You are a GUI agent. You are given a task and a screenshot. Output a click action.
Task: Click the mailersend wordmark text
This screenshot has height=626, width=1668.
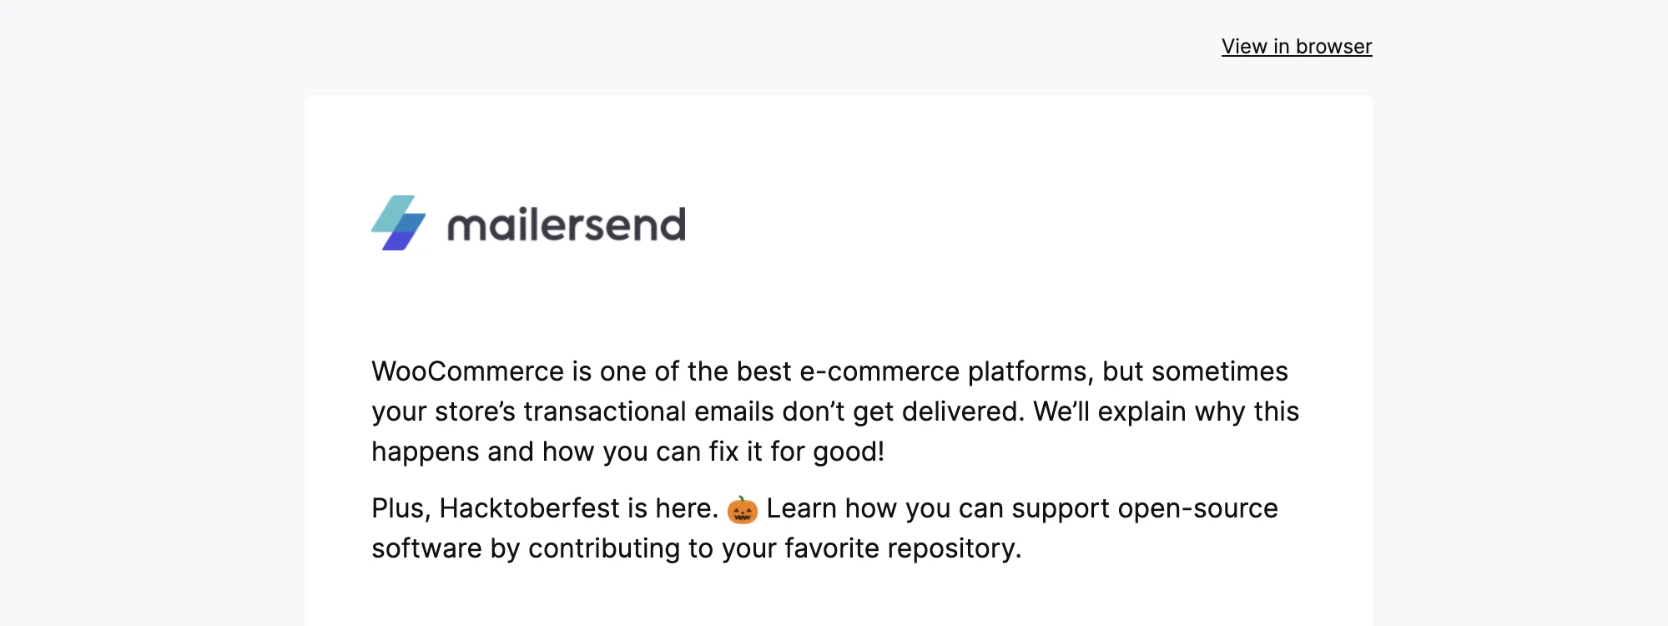(566, 225)
